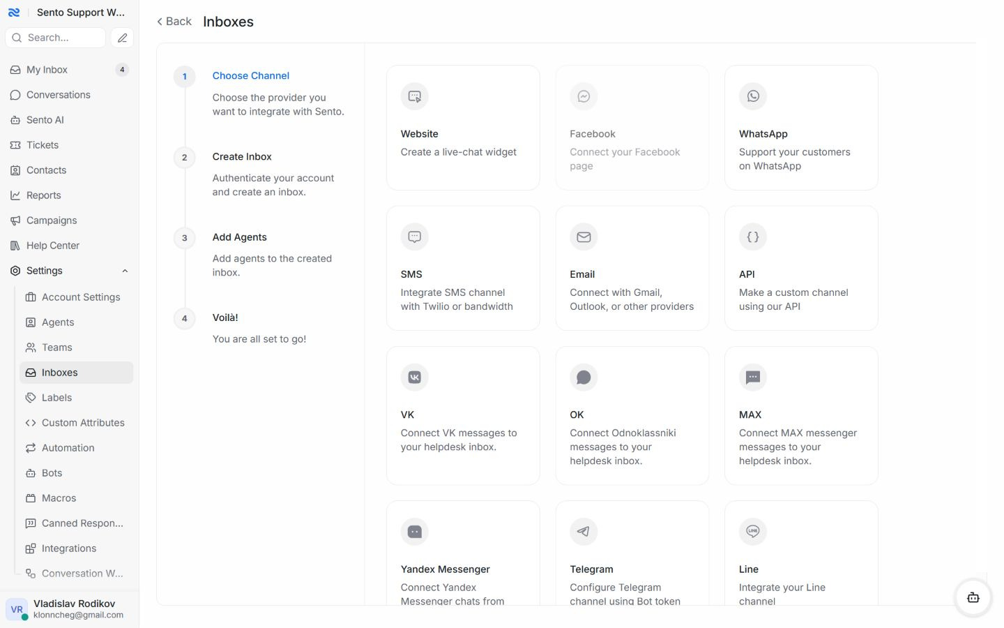This screenshot has height=628, width=1004.
Task: Go back using the Back link
Action: (x=174, y=22)
